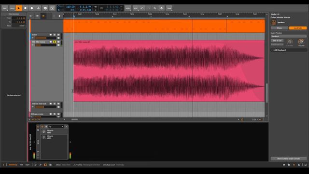Open the PLAY menu in the transport bar
The height and width of the screenshot is (174, 309).
tap(12, 8)
